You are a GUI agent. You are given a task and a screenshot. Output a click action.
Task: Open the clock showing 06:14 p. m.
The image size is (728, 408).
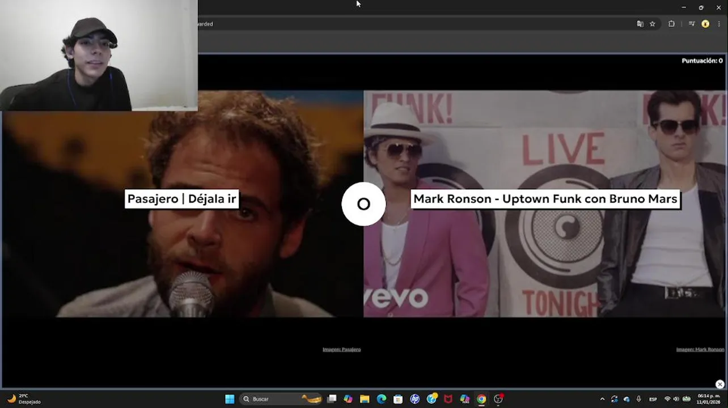709,399
